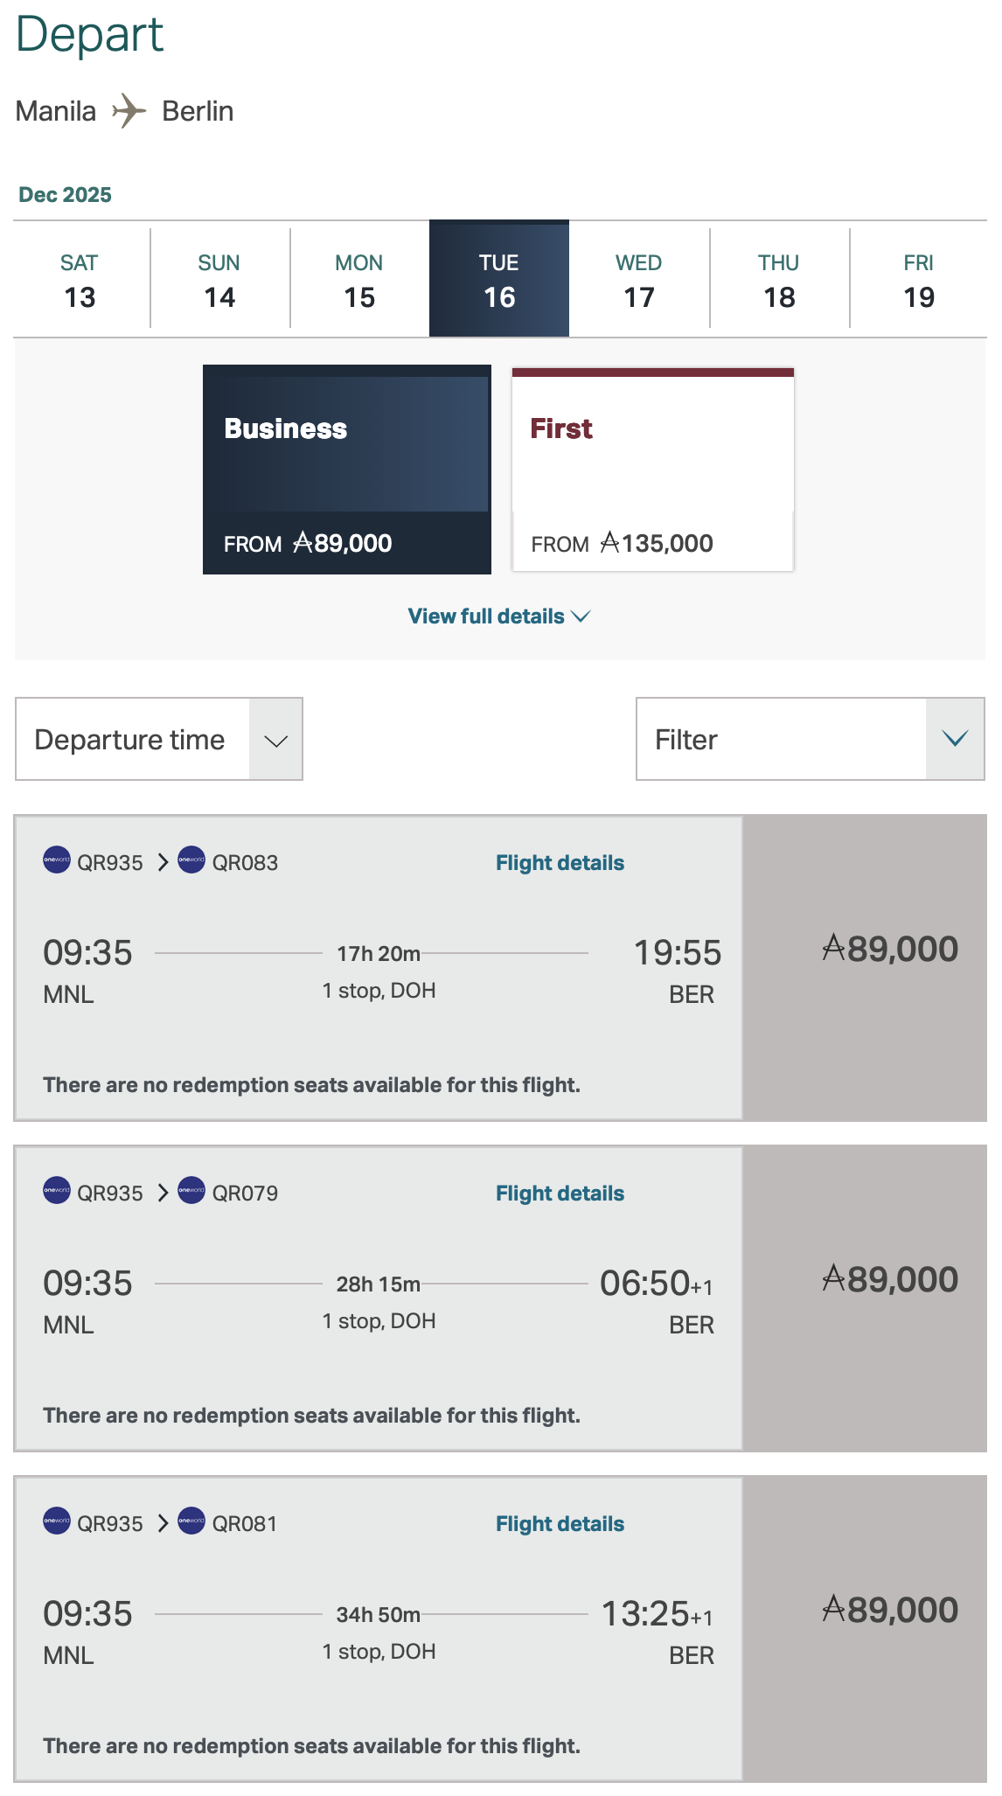Switch to FRI 19 date tab
Screen dimensions: 1002x1796
(x=919, y=280)
